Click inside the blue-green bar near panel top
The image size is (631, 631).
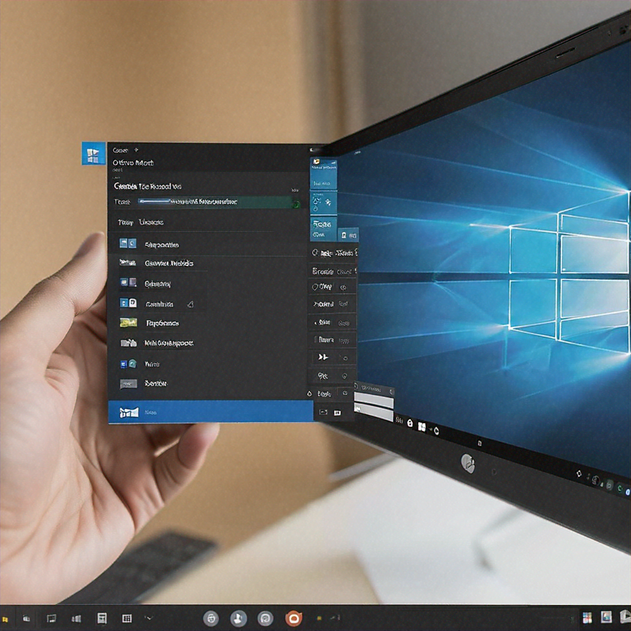point(219,202)
